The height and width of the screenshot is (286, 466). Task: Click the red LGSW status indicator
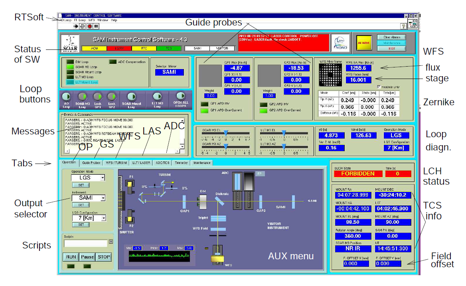click(x=119, y=48)
